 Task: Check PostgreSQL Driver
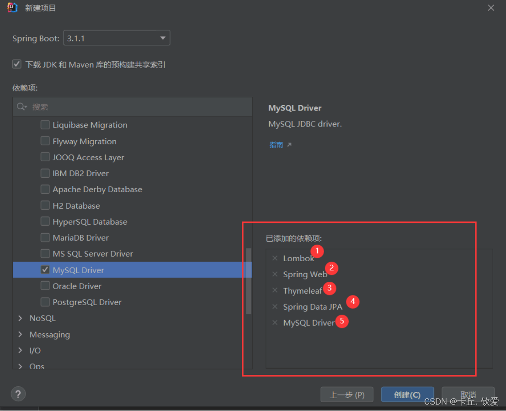point(45,302)
